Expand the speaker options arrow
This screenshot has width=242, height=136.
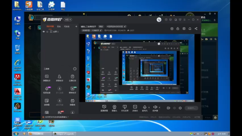(x=159, y=107)
